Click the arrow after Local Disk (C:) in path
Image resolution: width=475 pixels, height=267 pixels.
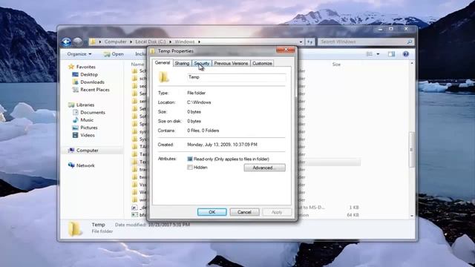coord(170,42)
